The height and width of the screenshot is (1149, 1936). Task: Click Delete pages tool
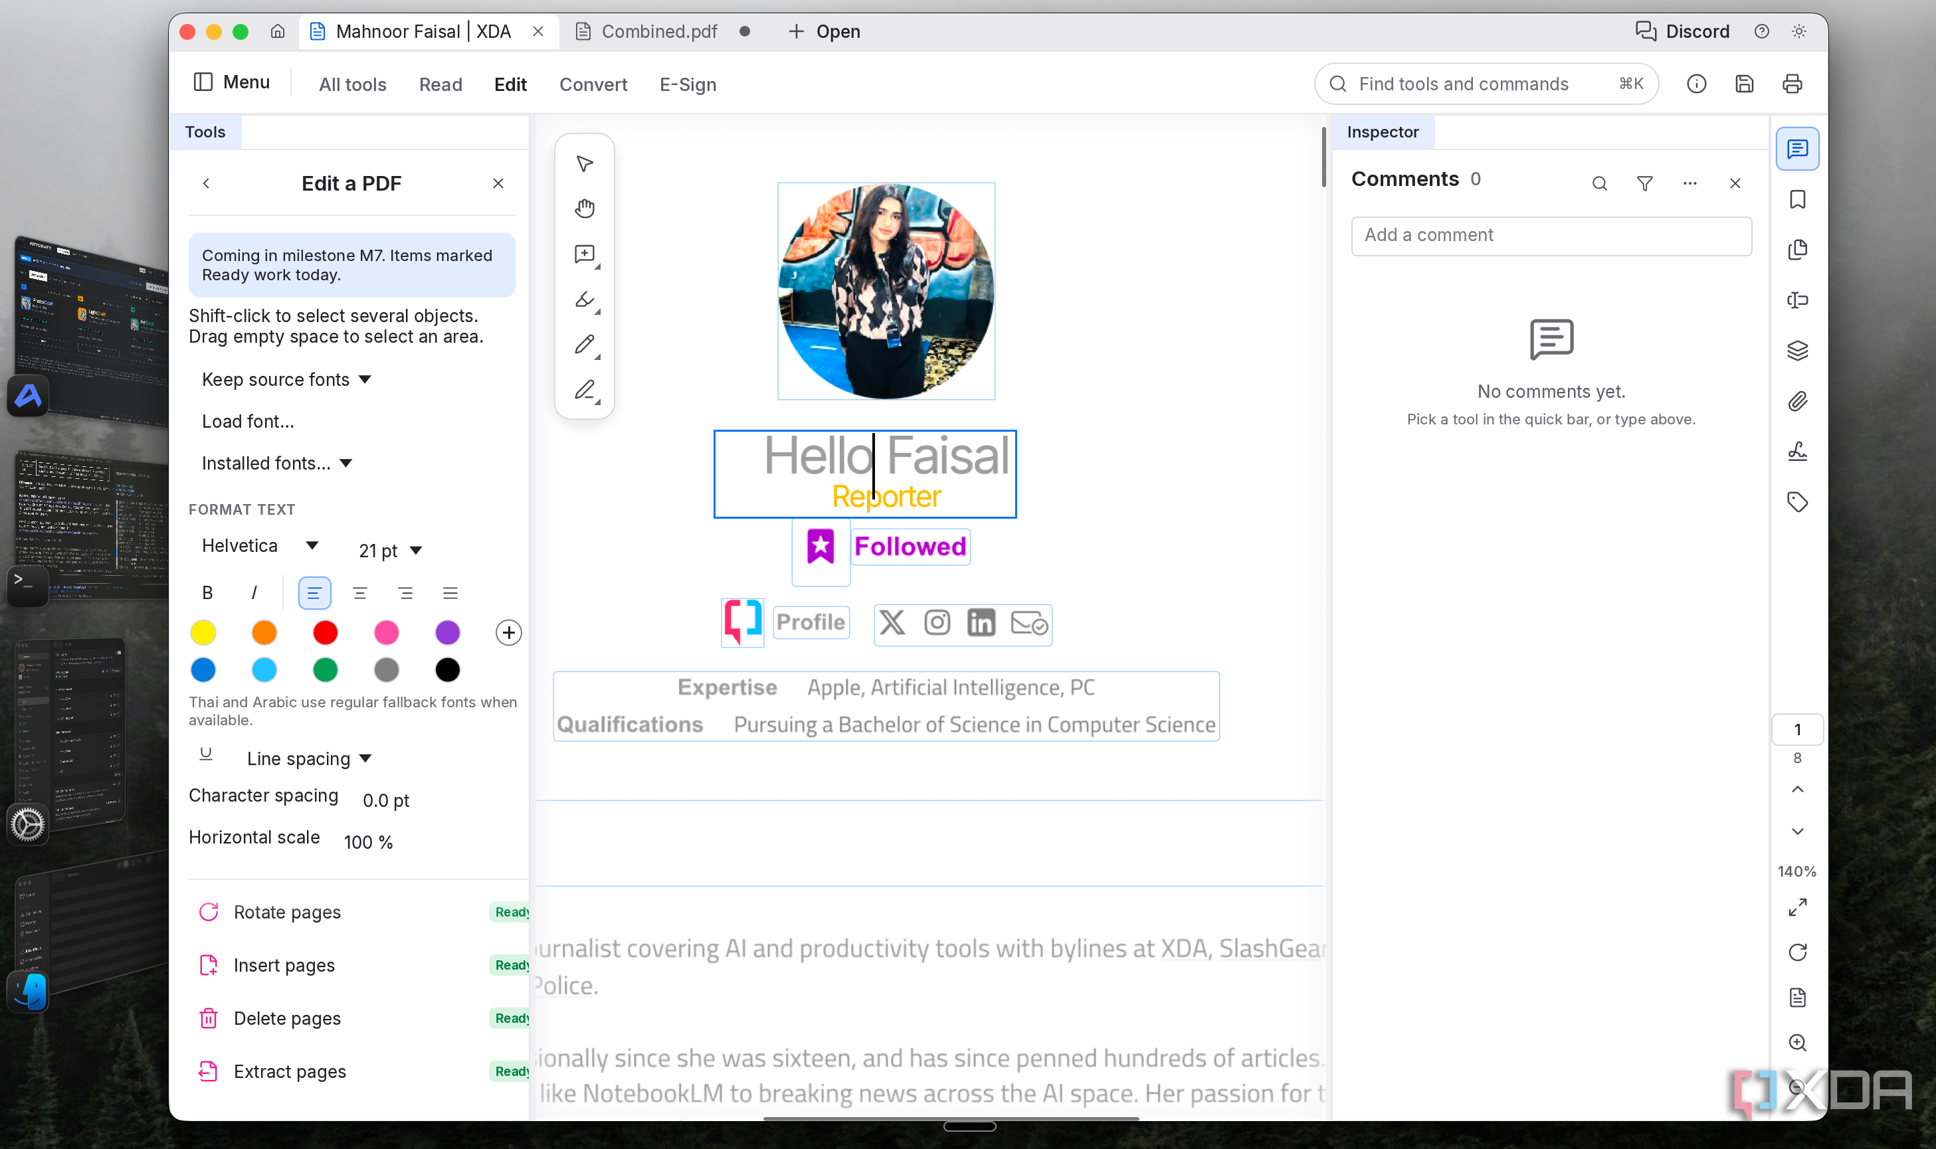pos(360,1018)
